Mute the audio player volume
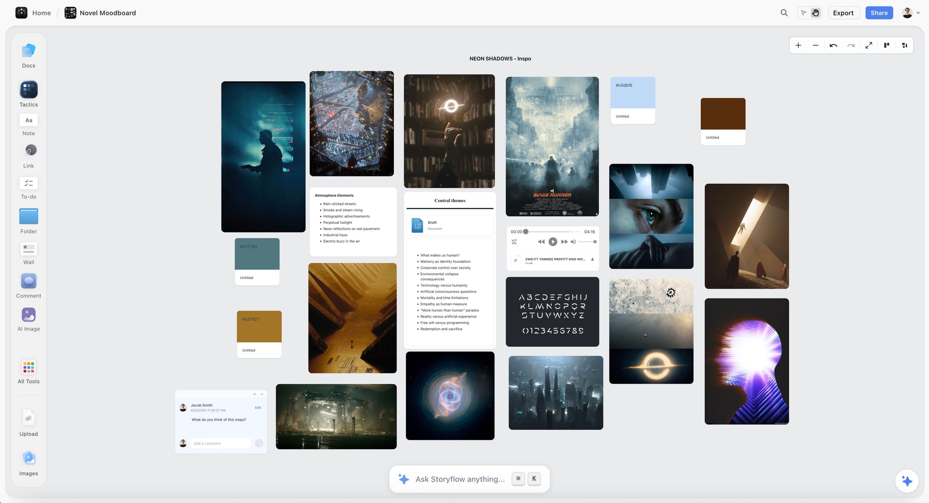929x503 pixels. click(x=573, y=242)
